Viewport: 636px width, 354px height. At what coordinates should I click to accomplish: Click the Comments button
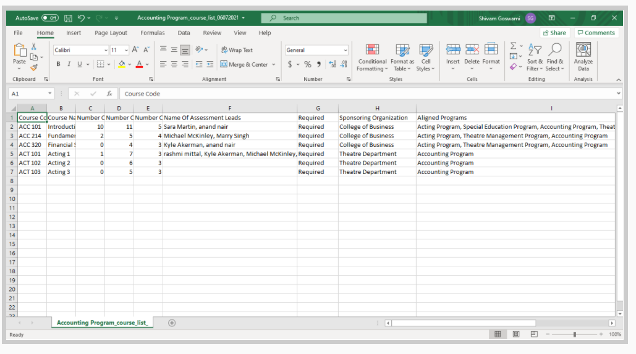click(x=596, y=33)
